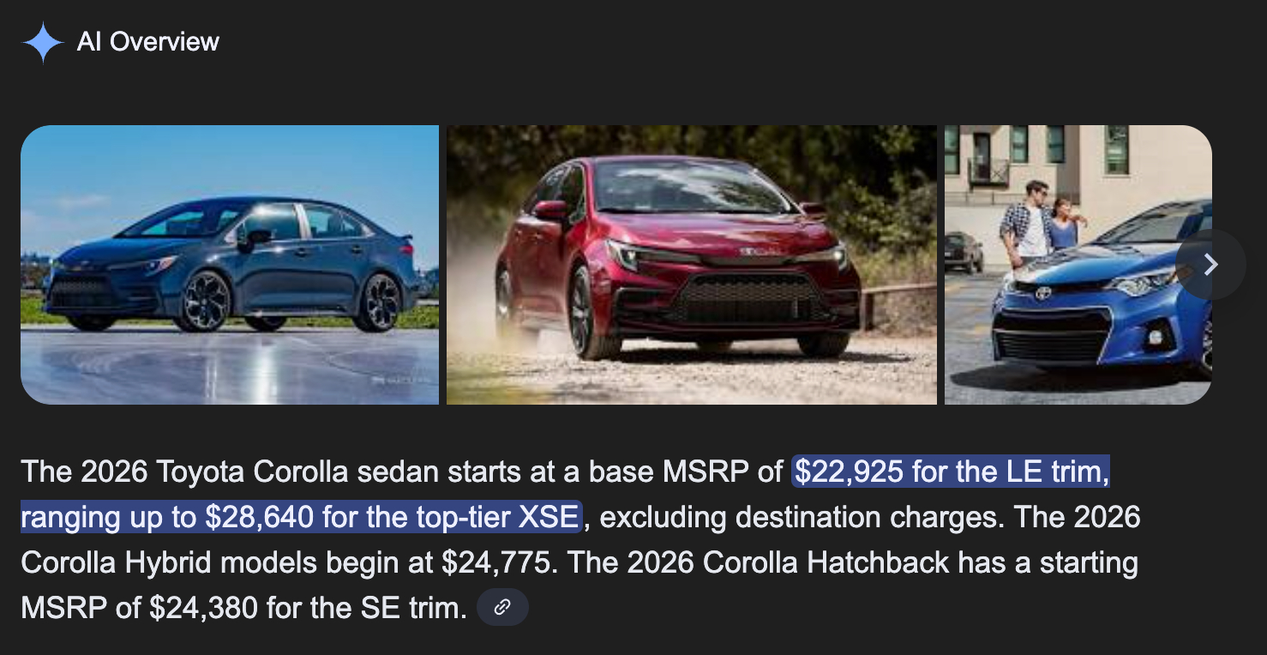1267x655 pixels.
Task: Open the source link chain icon
Action: click(x=502, y=607)
